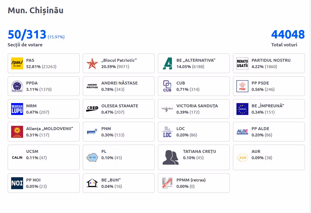Viewport: 311px width, 213px height.
Task: Click PPMM result 0.00% (0)
Action: [x=186, y=187]
